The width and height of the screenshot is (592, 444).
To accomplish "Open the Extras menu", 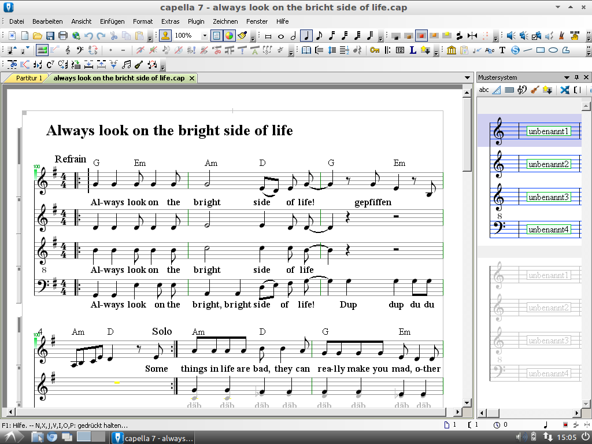I will [x=170, y=21].
